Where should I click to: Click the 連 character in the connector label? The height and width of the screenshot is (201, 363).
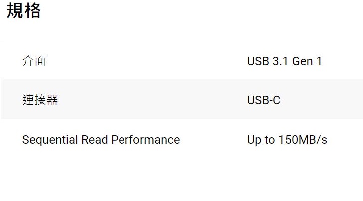tap(28, 100)
